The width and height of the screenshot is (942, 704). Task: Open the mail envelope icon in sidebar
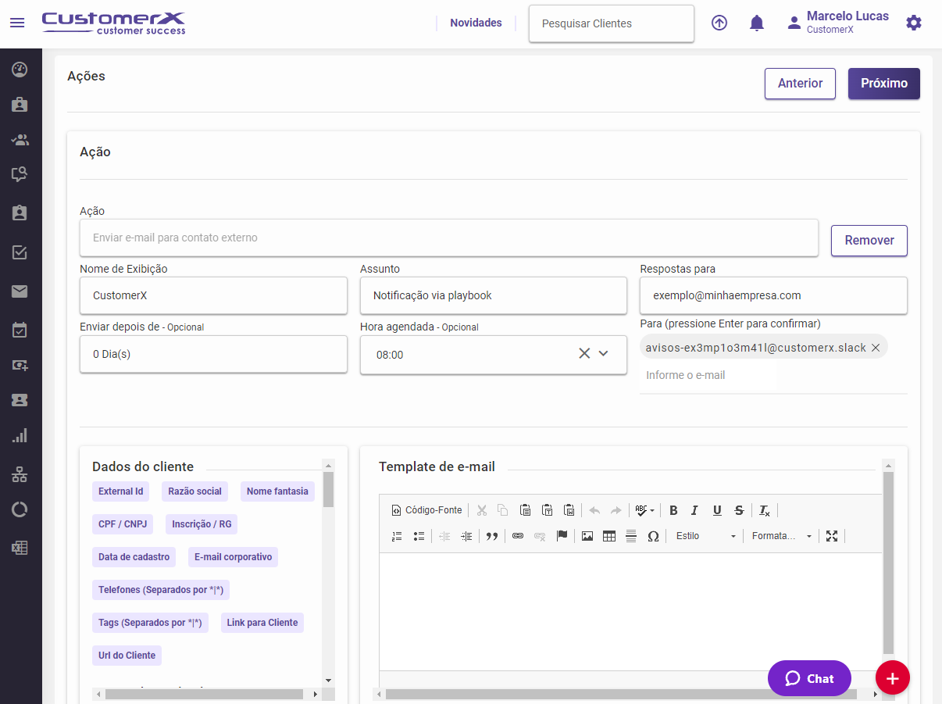(x=20, y=291)
